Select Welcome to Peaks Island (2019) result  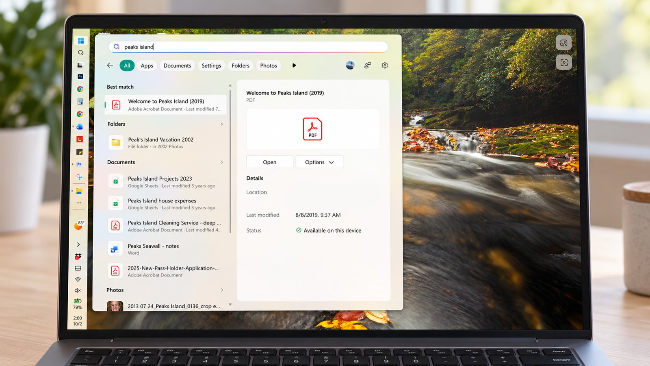pyautogui.click(x=166, y=105)
